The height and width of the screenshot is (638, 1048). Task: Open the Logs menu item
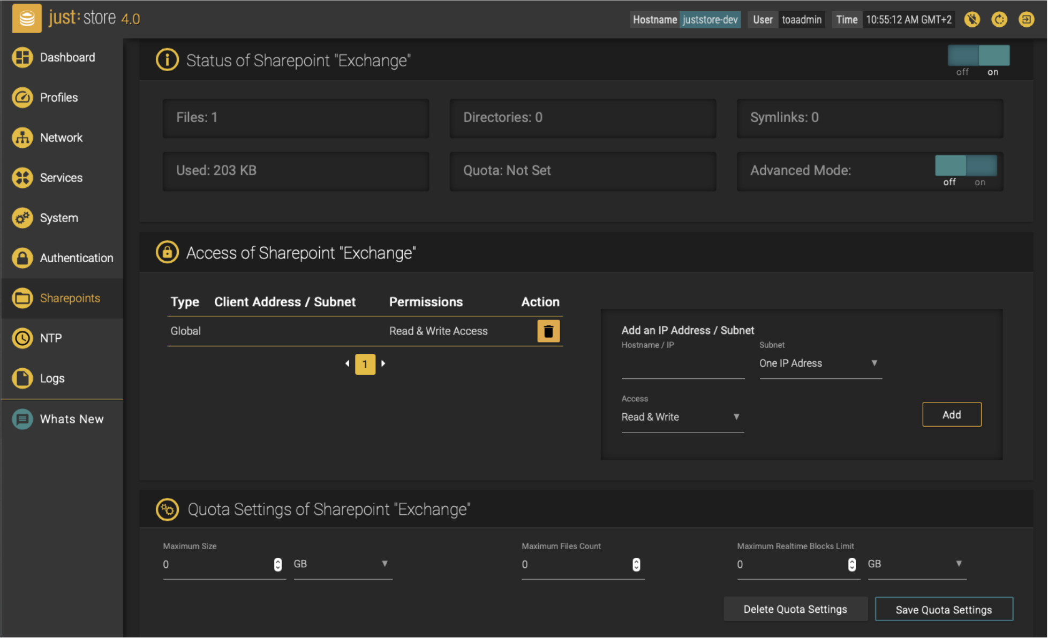[x=62, y=378]
